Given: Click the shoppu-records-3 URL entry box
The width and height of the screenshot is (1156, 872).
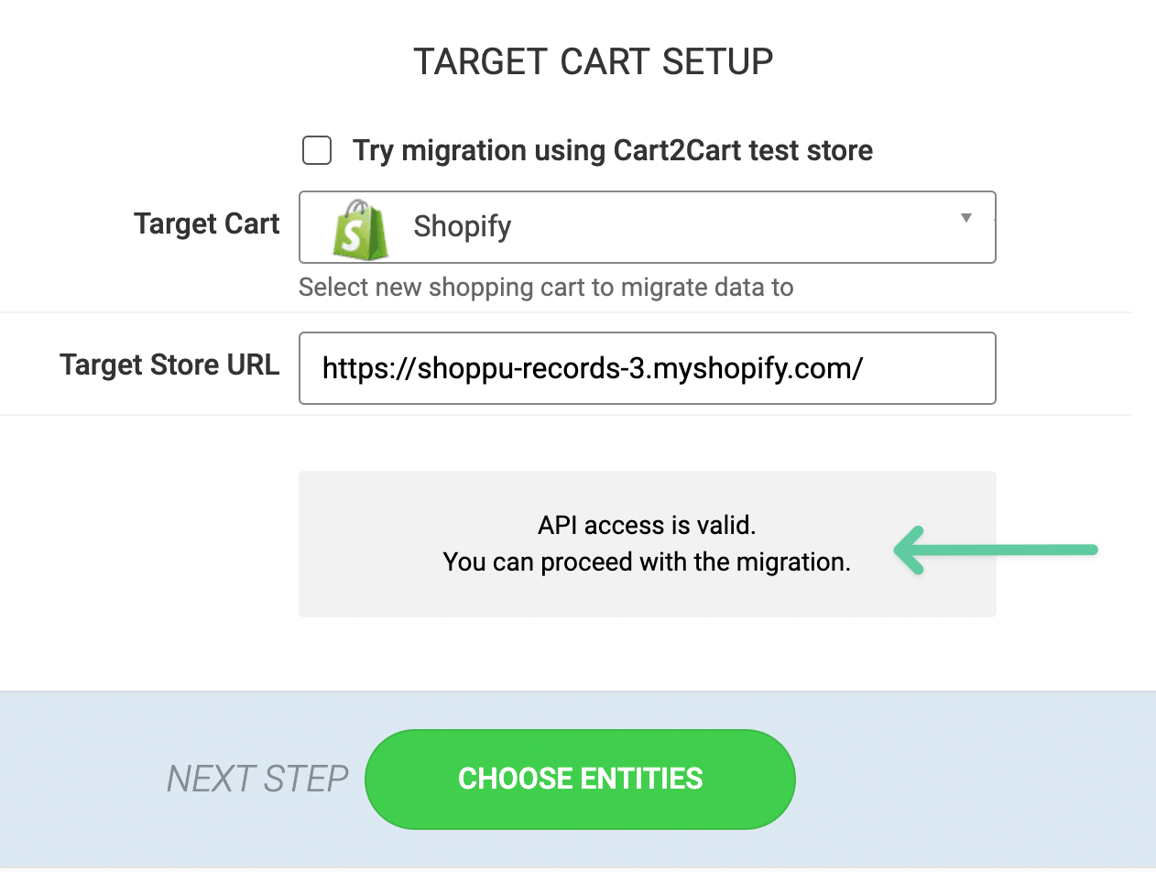Looking at the screenshot, I should tap(647, 368).
